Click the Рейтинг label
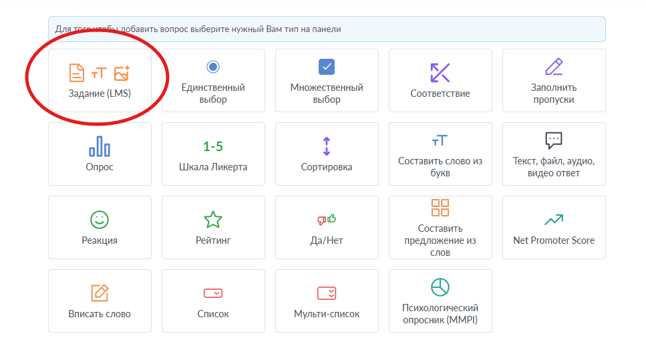Viewport: 646px width, 342px height. tap(213, 240)
